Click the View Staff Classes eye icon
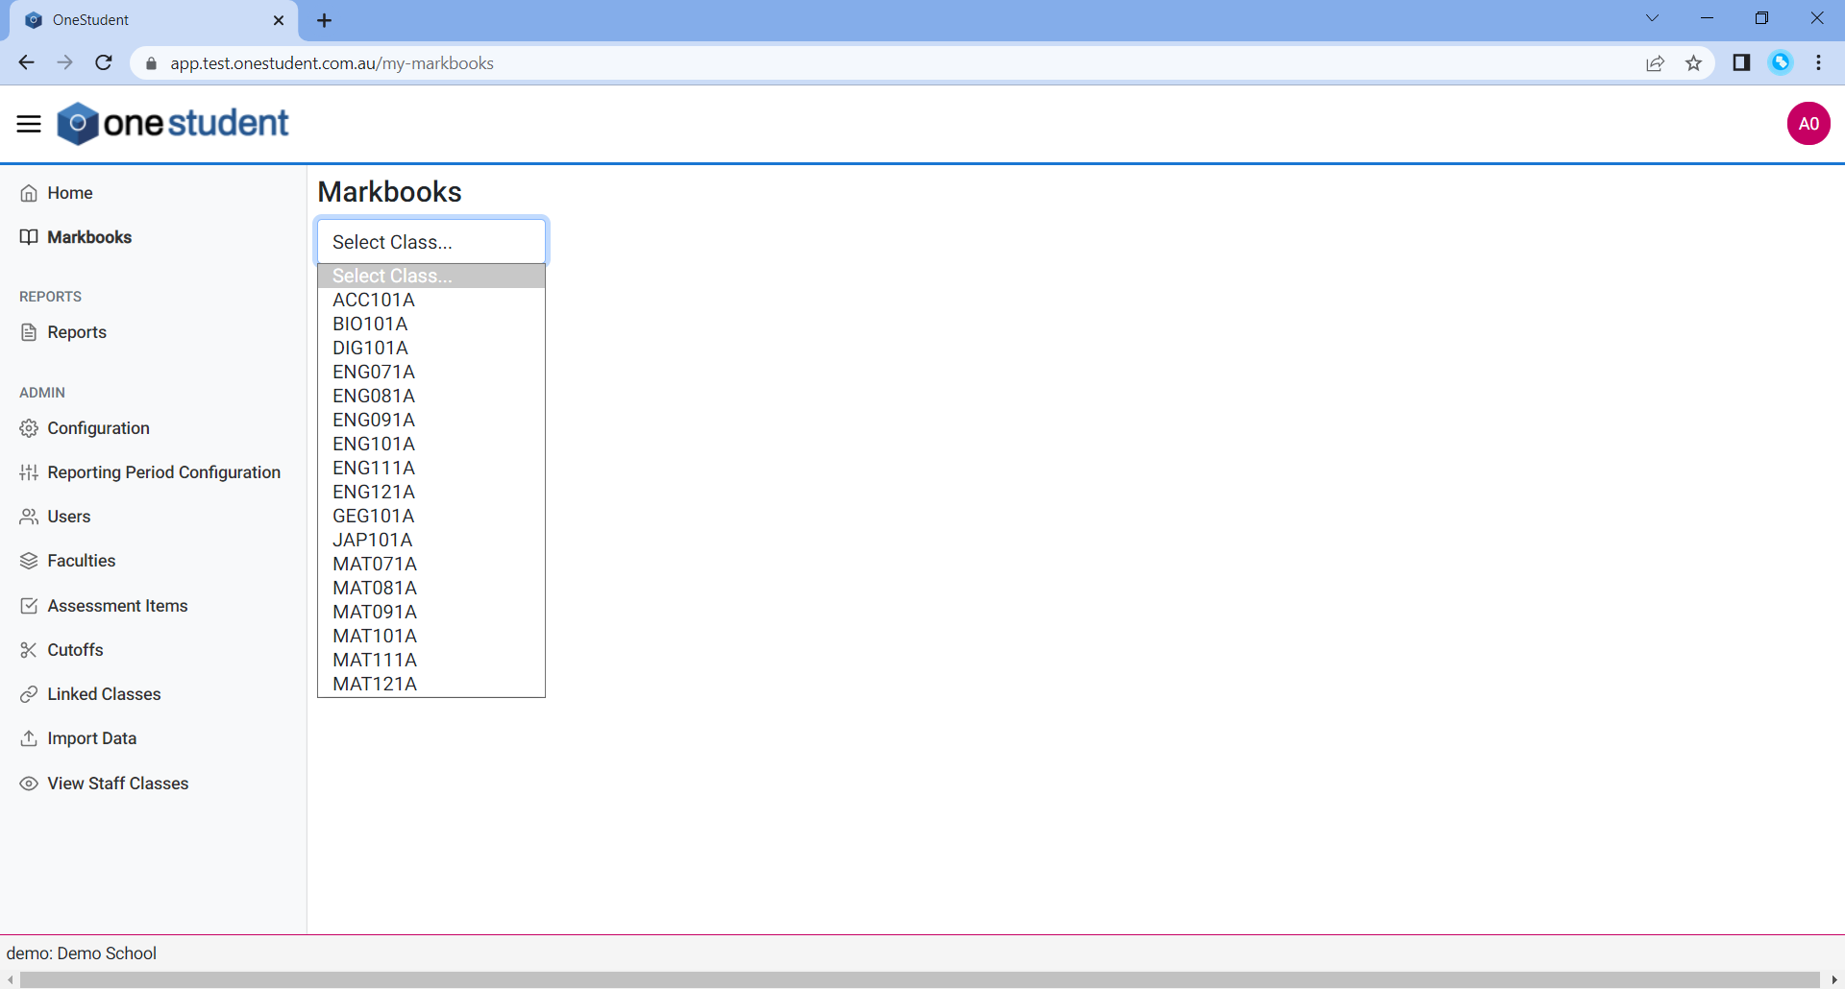 (x=28, y=783)
